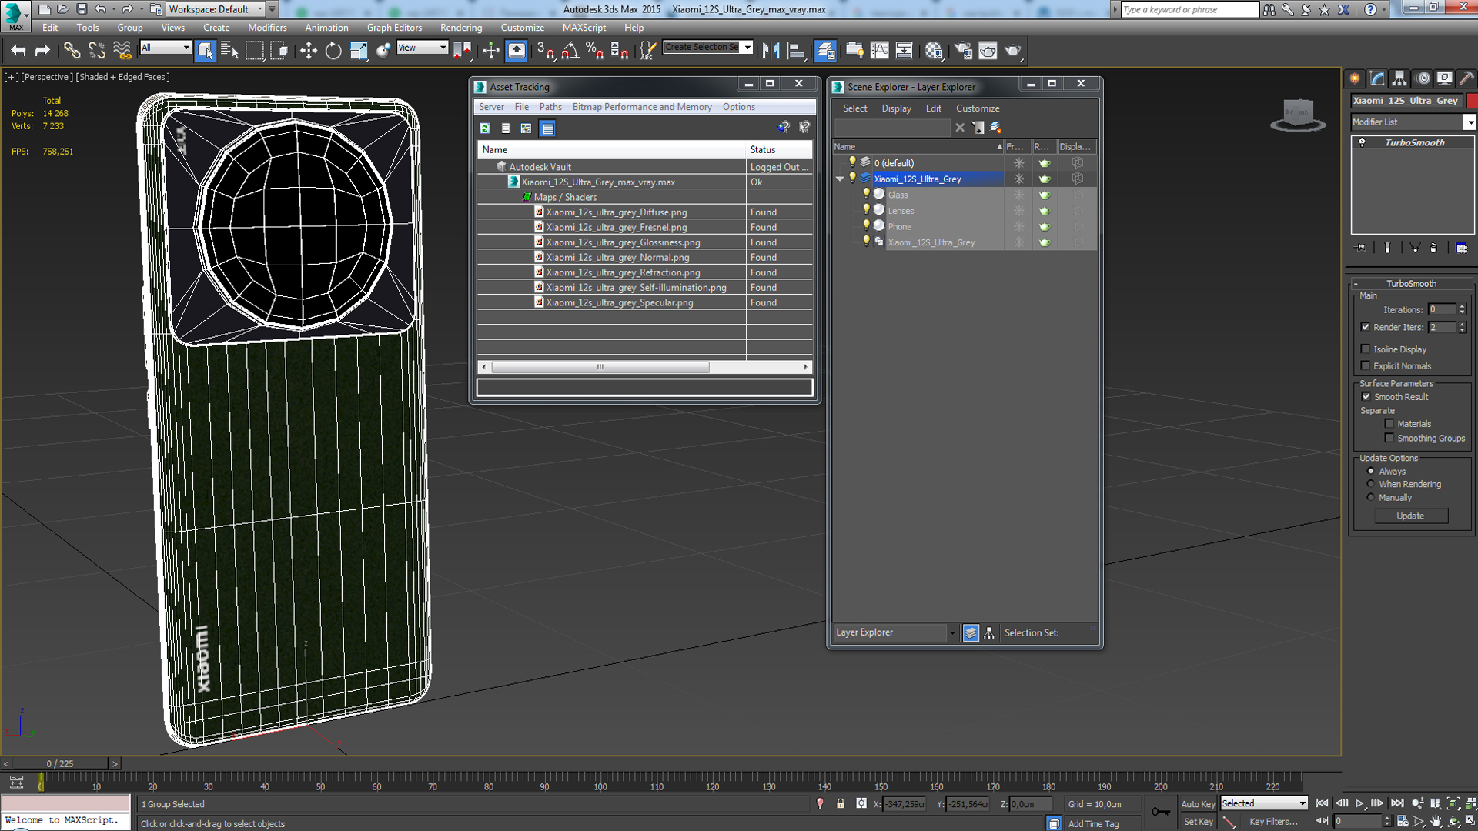Image resolution: width=1478 pixels, height=831 pixels.
Task: Click the Redo arrow in main toolbar
Action: point(43,51)
